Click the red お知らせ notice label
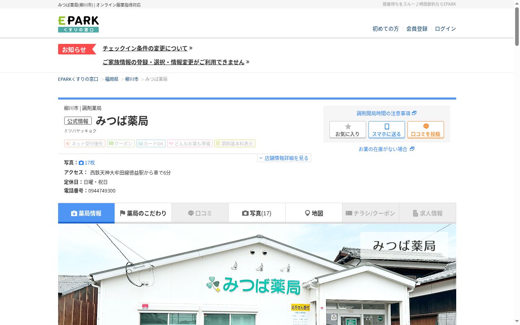Image resolution: width=520 pixels, height=325 pixels. tap(77, 49)
